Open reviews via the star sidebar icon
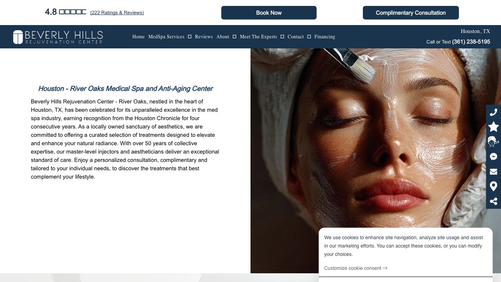This screenshot has width=501, height=282. tap(493, 127)
